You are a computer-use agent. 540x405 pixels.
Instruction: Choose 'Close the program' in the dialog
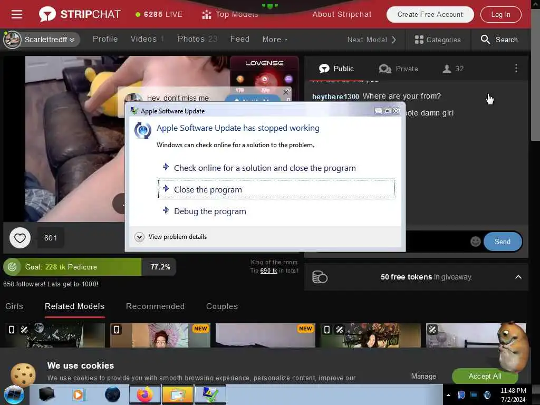276,189
